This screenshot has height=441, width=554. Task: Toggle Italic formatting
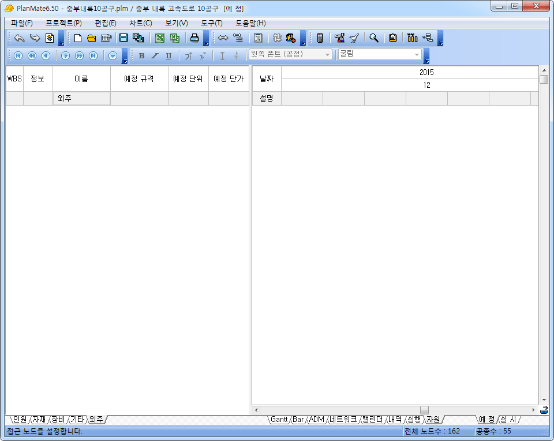pos(155,55)
